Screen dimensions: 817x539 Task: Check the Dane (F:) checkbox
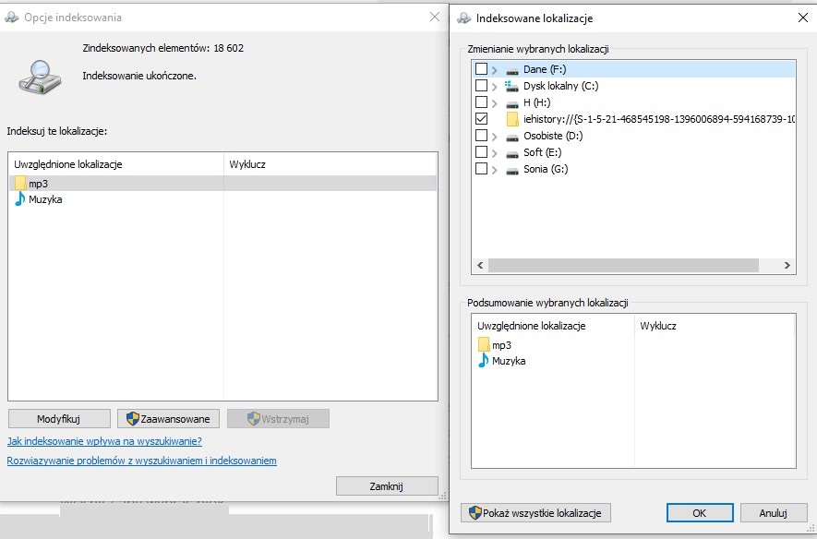click(x=481, y=69)
